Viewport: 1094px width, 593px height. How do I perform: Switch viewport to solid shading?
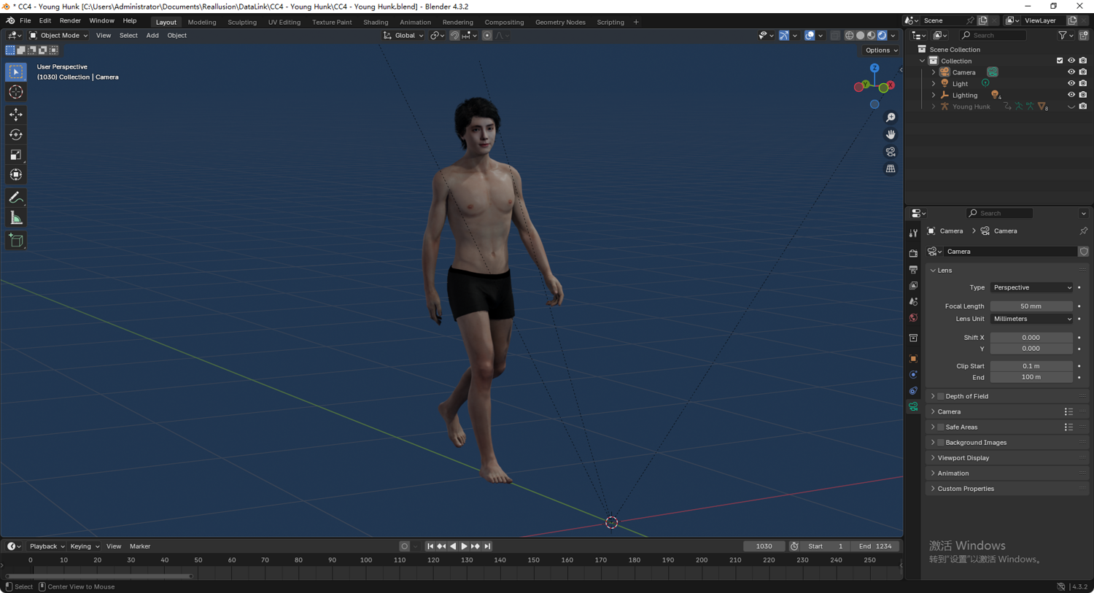tap(860, 35)
